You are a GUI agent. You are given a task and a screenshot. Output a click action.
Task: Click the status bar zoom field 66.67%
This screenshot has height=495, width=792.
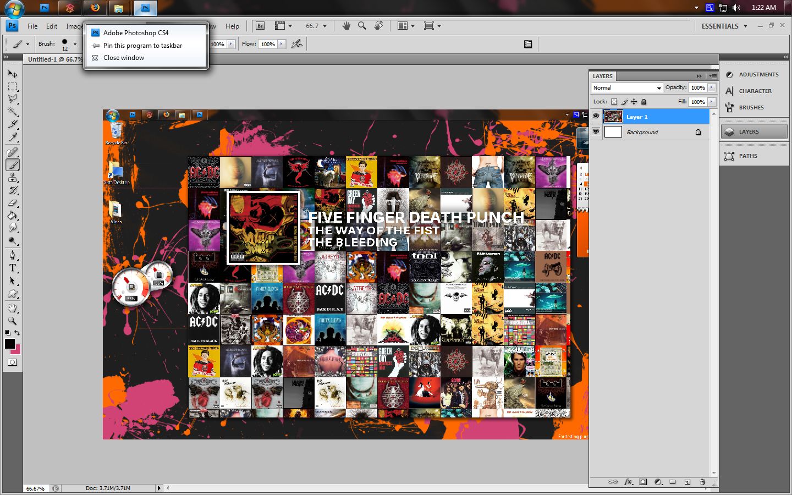pyautogui.click(x=36, y=488)
